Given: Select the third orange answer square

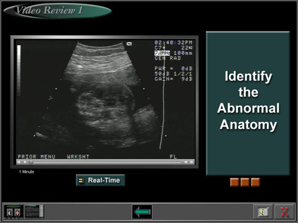Looking at the screenshot, I should (255, 182).
